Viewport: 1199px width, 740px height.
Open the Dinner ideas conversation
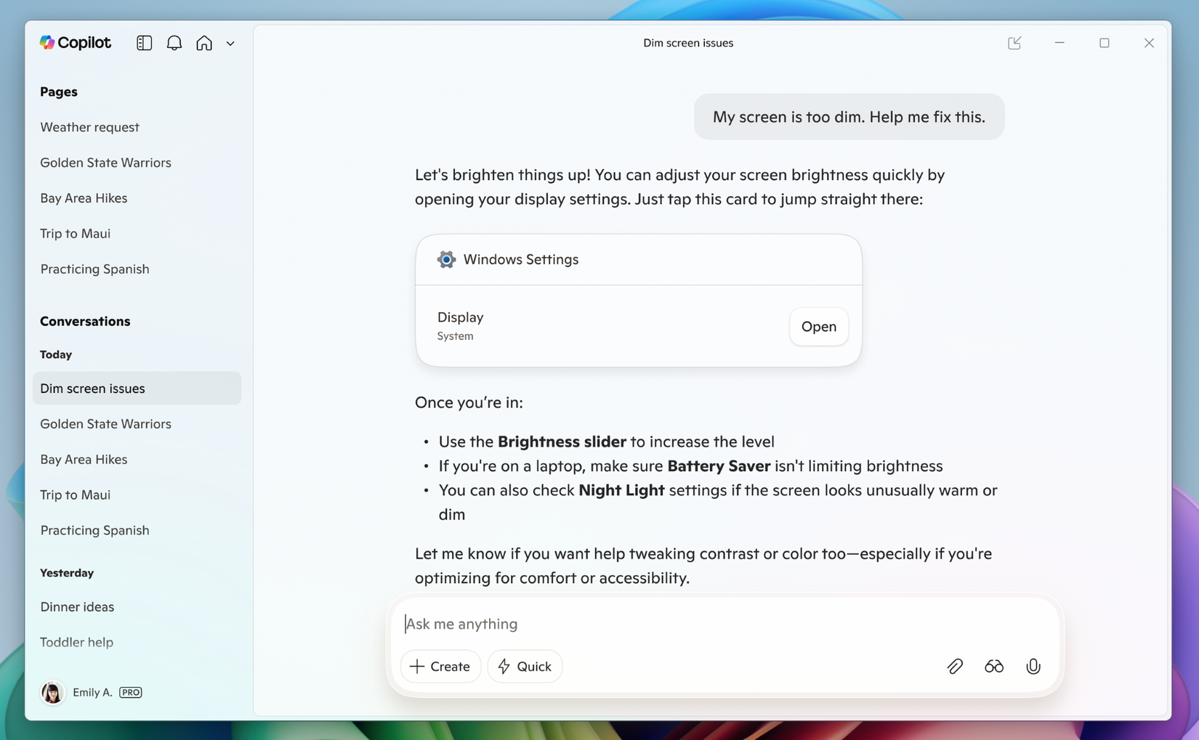point(77,607)
